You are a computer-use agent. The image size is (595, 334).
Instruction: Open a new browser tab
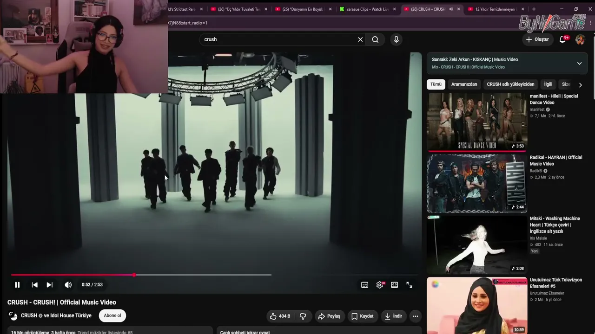[534, 9]
